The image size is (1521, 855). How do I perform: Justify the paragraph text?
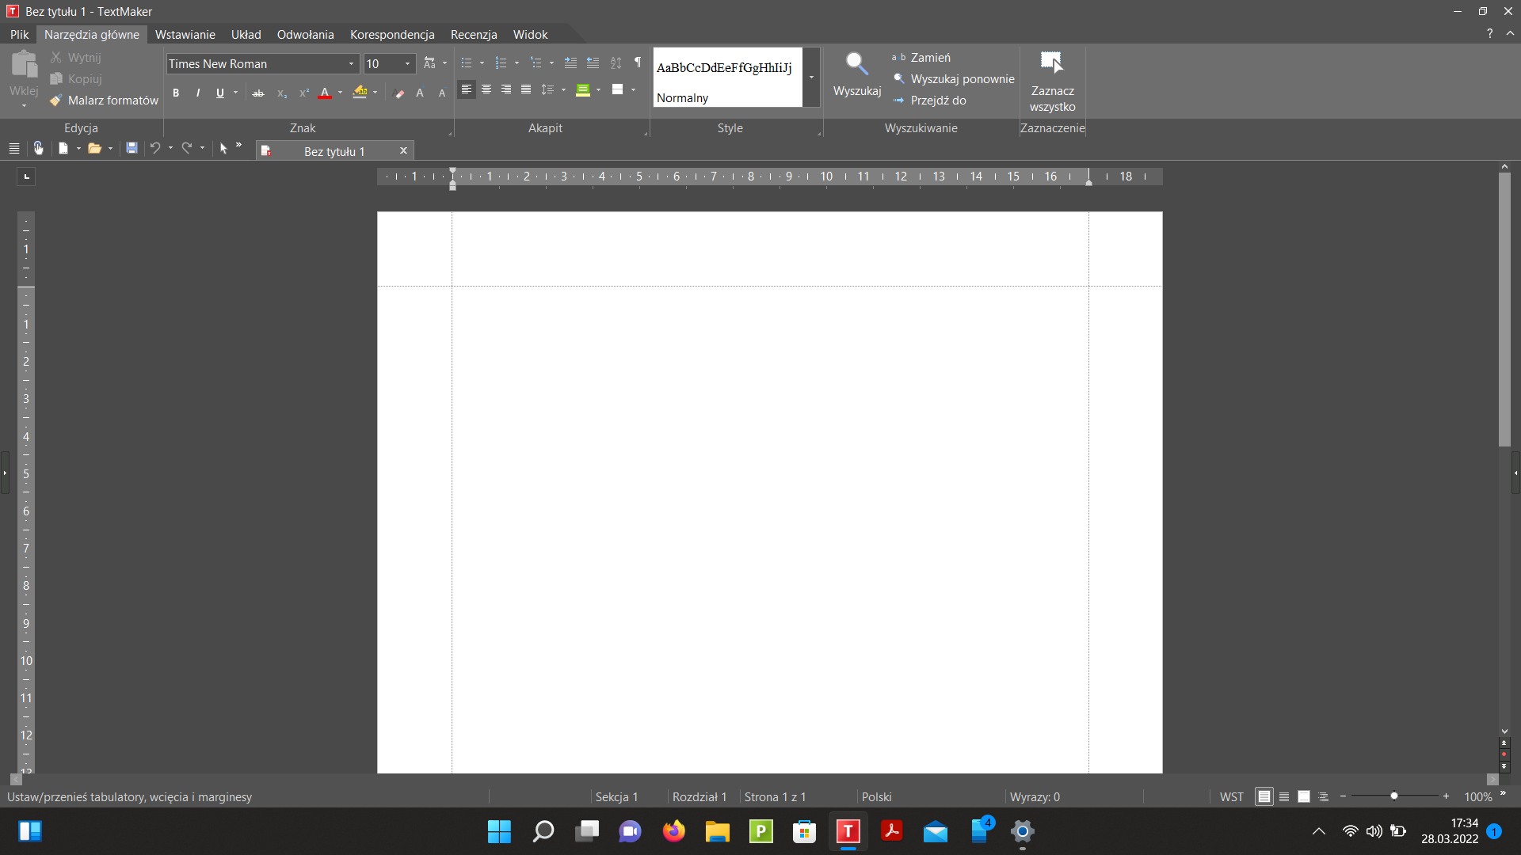pyautogui.click(x=526, y=89)
